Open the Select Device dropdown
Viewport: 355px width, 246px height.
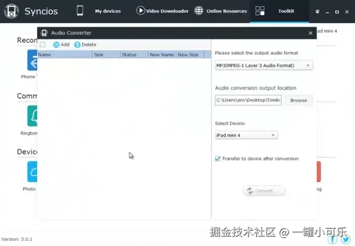pyautogui.click(x=246, y=135)
